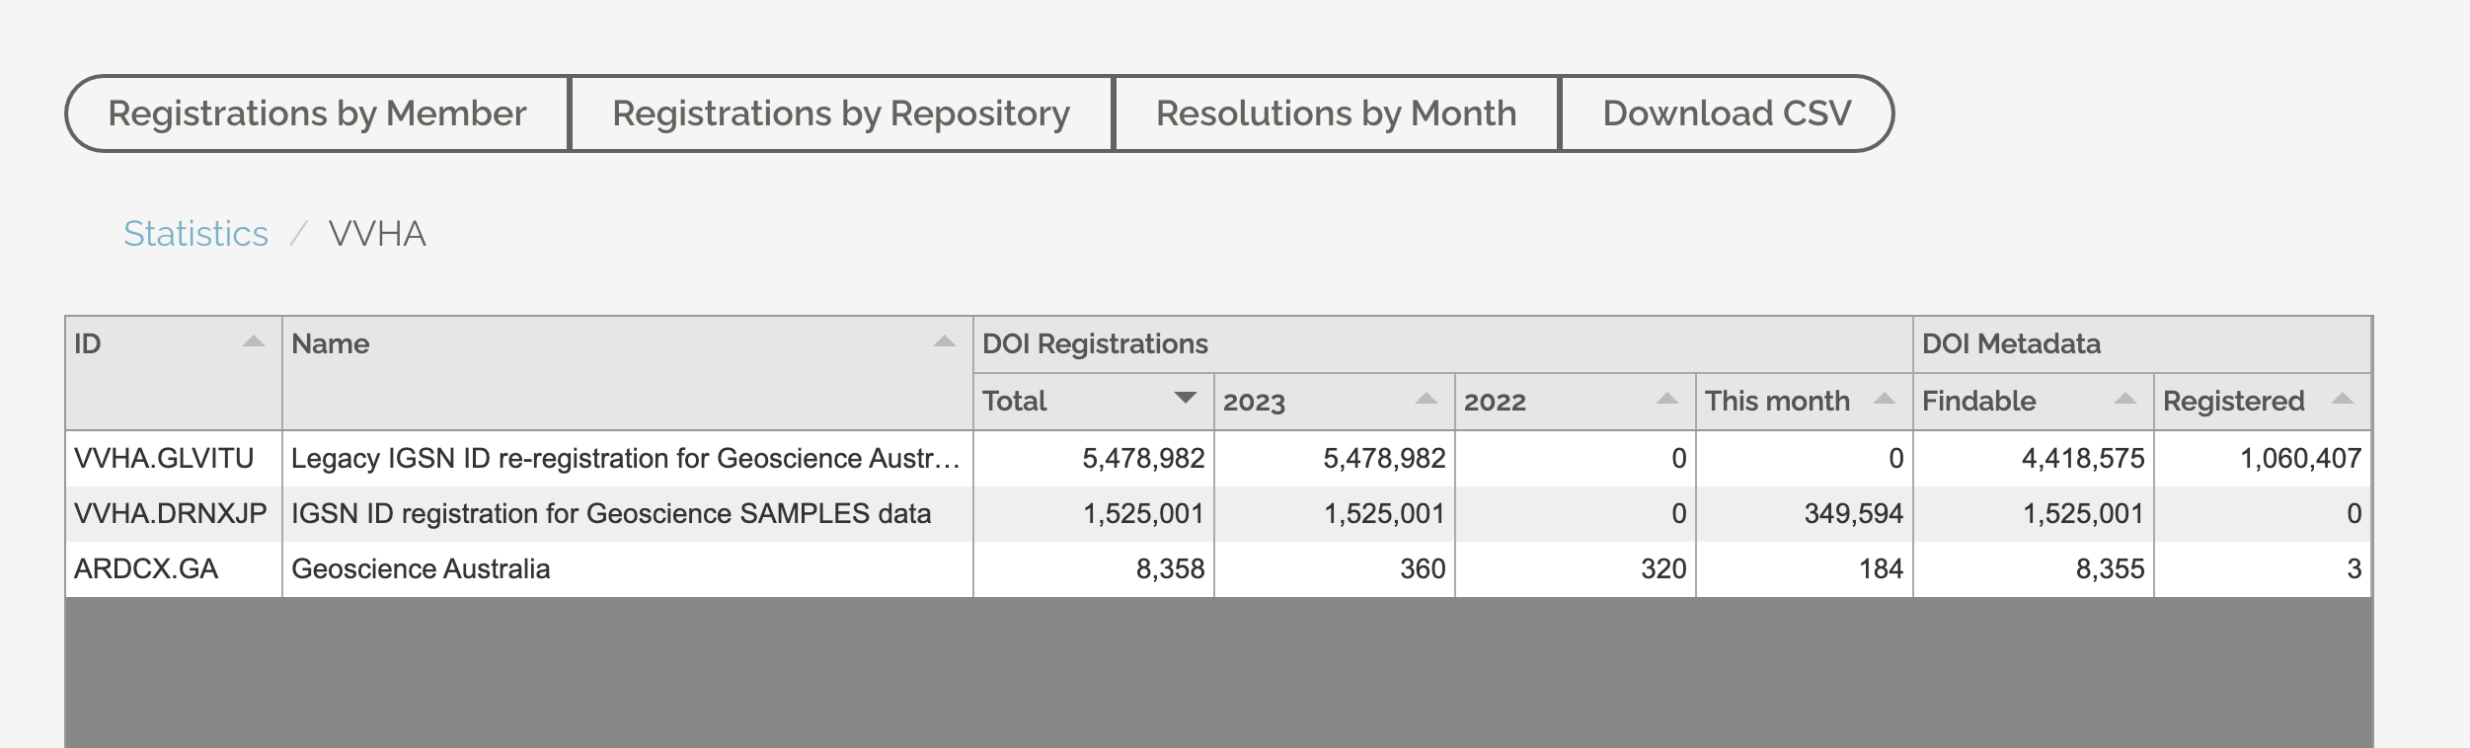
Task: Click the Geoscience Australia name cell
Action: click(421, 568)
